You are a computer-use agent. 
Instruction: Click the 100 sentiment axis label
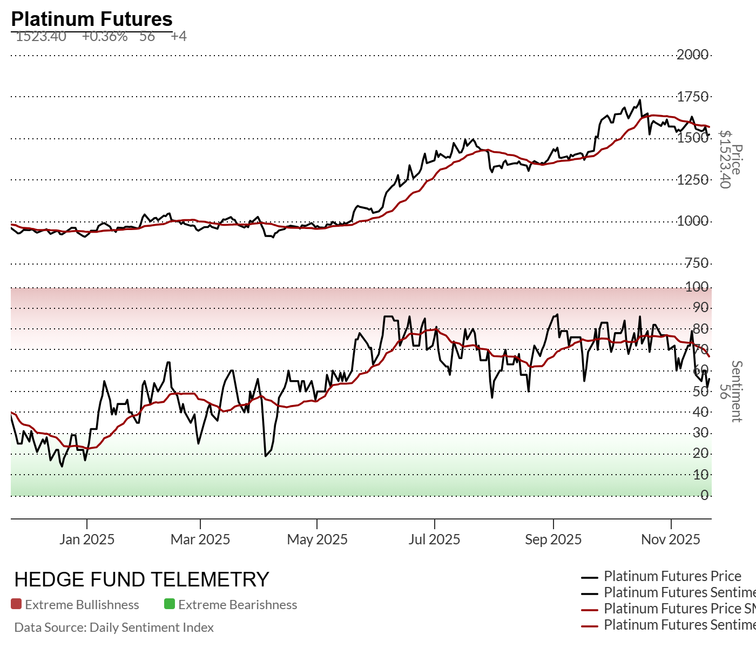tap(697, 287)
